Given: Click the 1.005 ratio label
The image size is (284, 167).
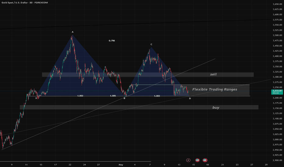Looking at the screenshot, I should click(x=113, y=96).
